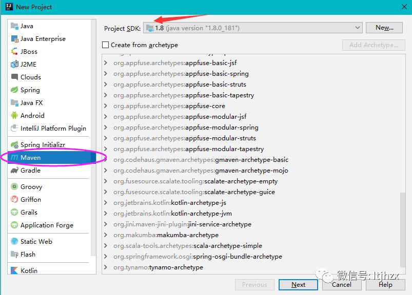Select the Java folder icon
Viewport: 412px width, 295px height.
click(x=14, y=26)
